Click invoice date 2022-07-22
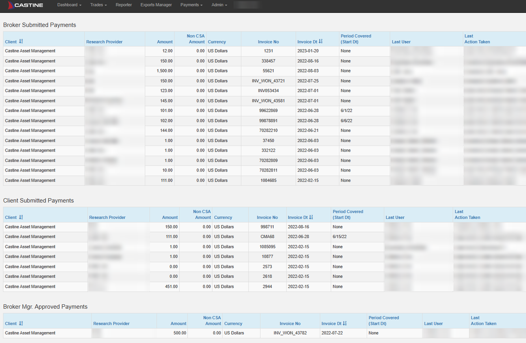The height and width of the screenshot is (343, 526). pos(343,333)
